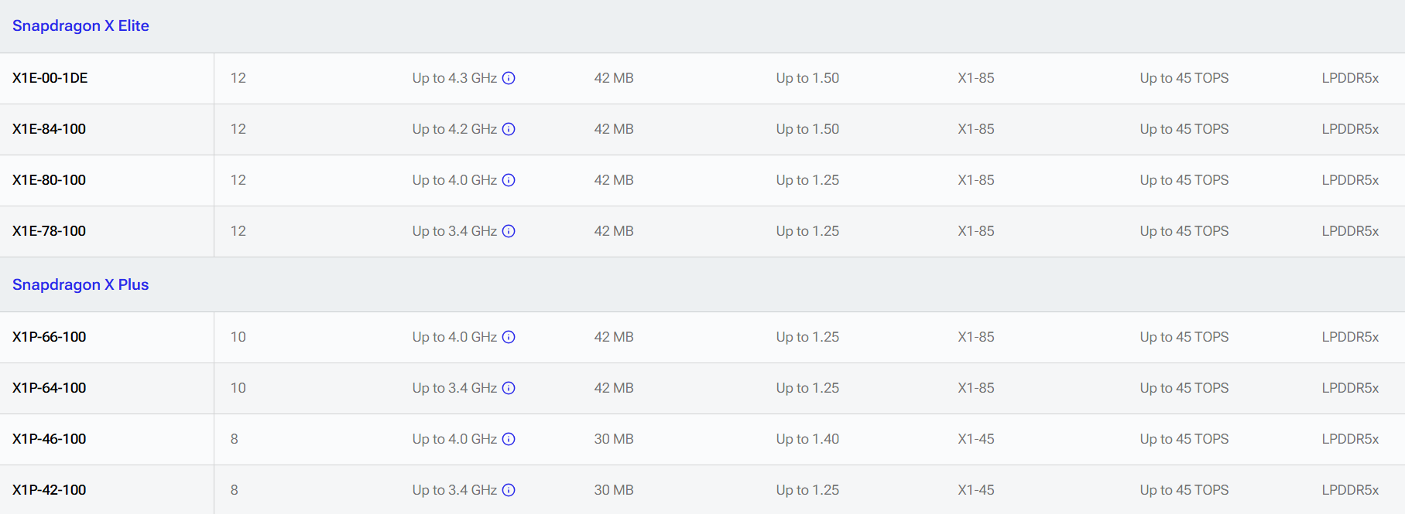The height and width of the screenshot is (514, 1405).
Task: Select the X1P-46-100 model cell
Action: [x=50, y=439]
